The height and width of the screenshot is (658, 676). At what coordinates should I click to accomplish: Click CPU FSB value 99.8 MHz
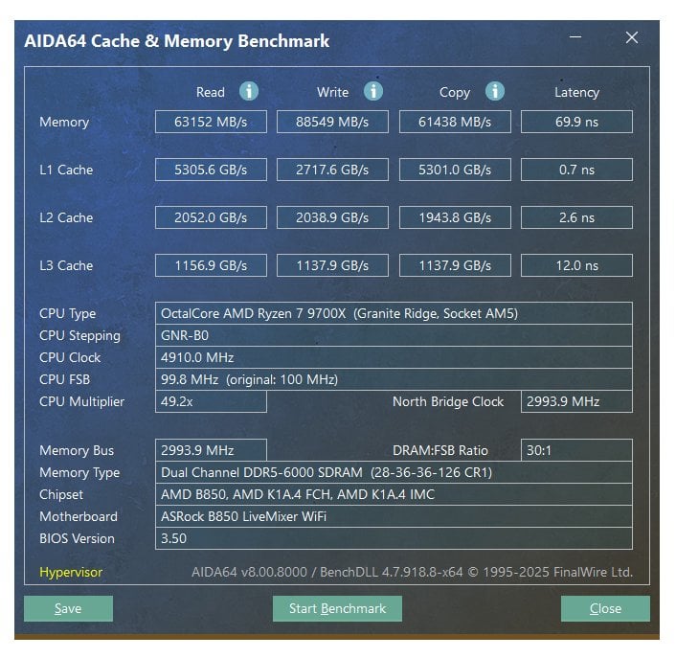click(x=394, y=379)
